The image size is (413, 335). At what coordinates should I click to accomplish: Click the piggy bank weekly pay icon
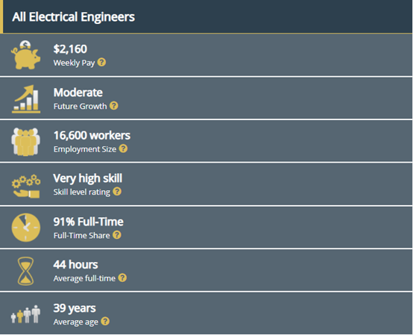pyautogui.click(x=26, y=55)
